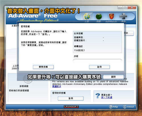Focus the serial number input field
142x116 pixels.
tap(97, 61)
